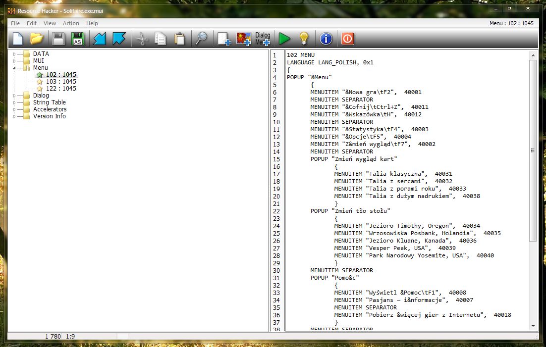Click the Save floppy disk icon
The height and width of the screenshot is (347, 546).
tap(58, 39)
